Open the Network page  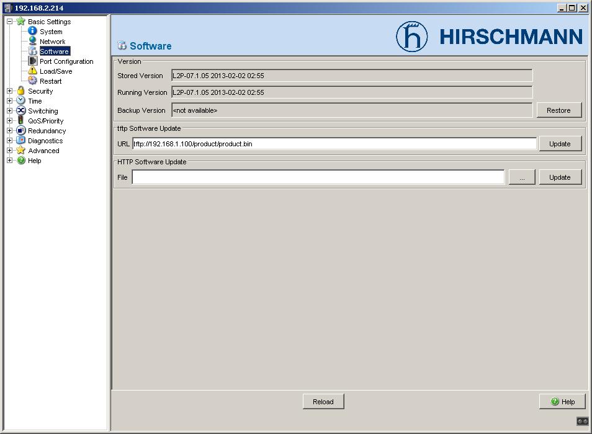(53, 42)
